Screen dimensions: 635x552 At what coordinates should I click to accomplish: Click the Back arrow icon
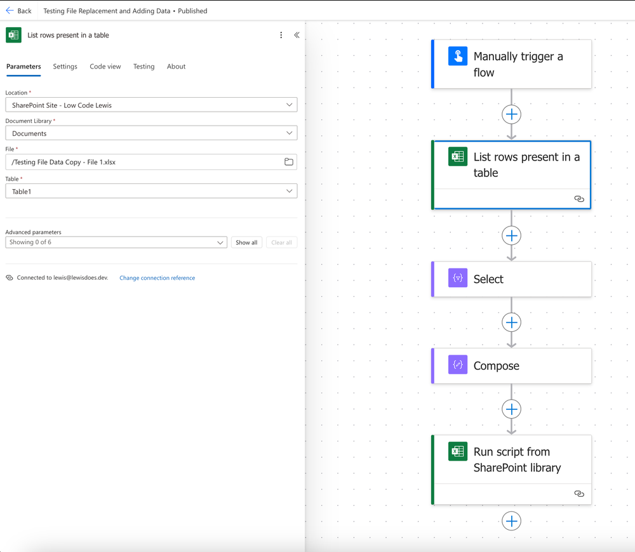[x=10, y=11]
